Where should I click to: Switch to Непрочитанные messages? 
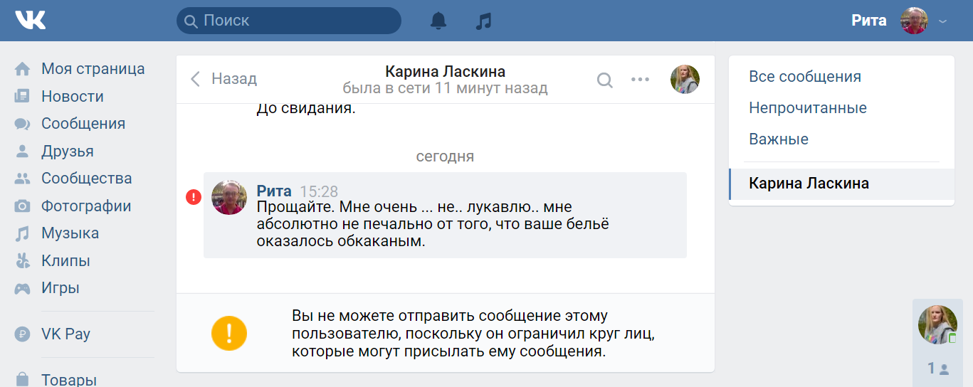tap(807, 108)
